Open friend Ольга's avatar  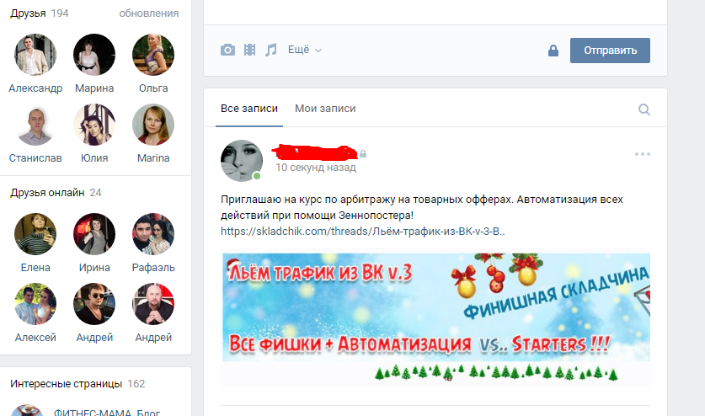pyautogui.click(x=153, y=55)
